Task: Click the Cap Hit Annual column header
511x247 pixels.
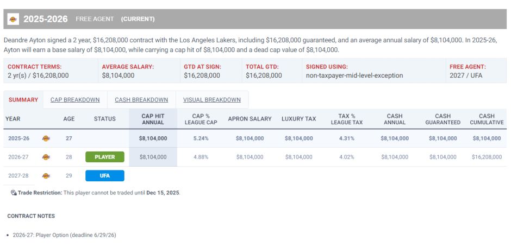Action: pyautogui.click(x=153, y=119)
